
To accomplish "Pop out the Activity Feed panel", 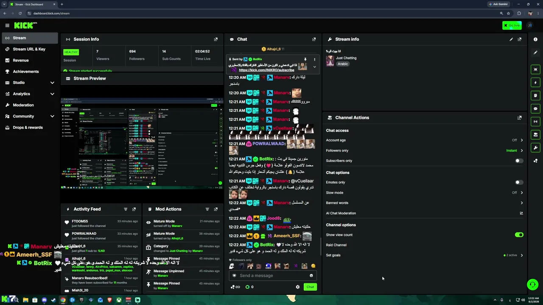I will point(134,209).
